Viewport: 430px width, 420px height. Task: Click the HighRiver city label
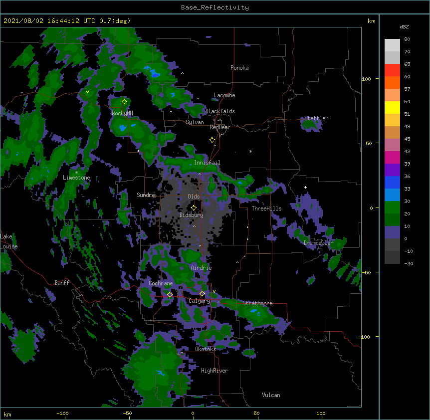[215, 371]
